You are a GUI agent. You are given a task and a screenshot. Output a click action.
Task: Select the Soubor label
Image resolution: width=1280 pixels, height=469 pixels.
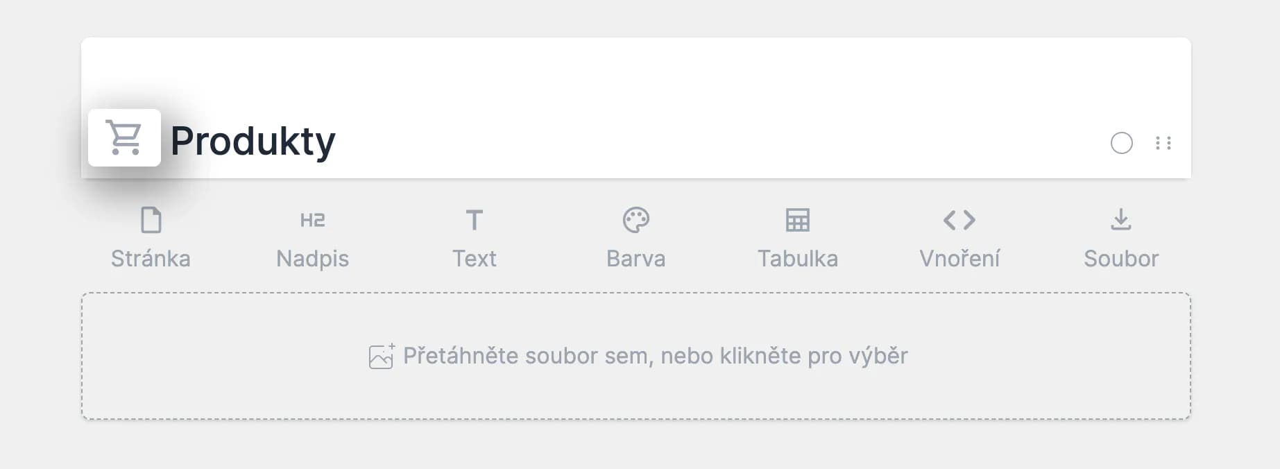click(1121, 259)
